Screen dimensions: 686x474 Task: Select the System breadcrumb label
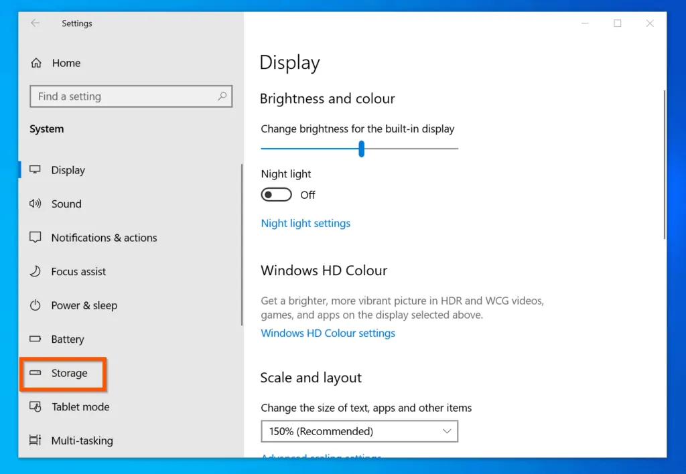[x=46, y=129]
